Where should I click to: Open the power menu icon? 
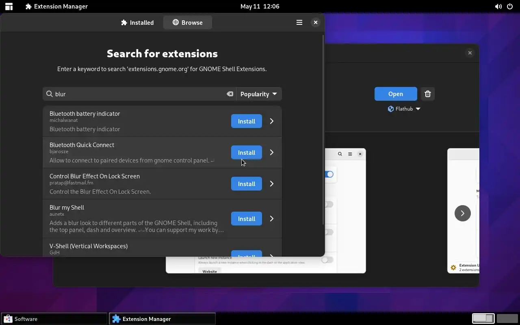pos(510,6)
